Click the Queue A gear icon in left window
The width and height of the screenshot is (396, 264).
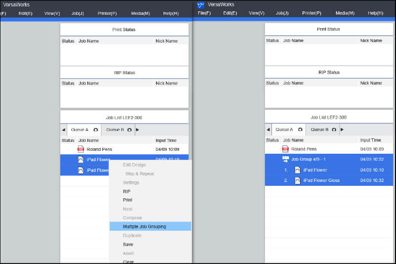coord(95,130)
